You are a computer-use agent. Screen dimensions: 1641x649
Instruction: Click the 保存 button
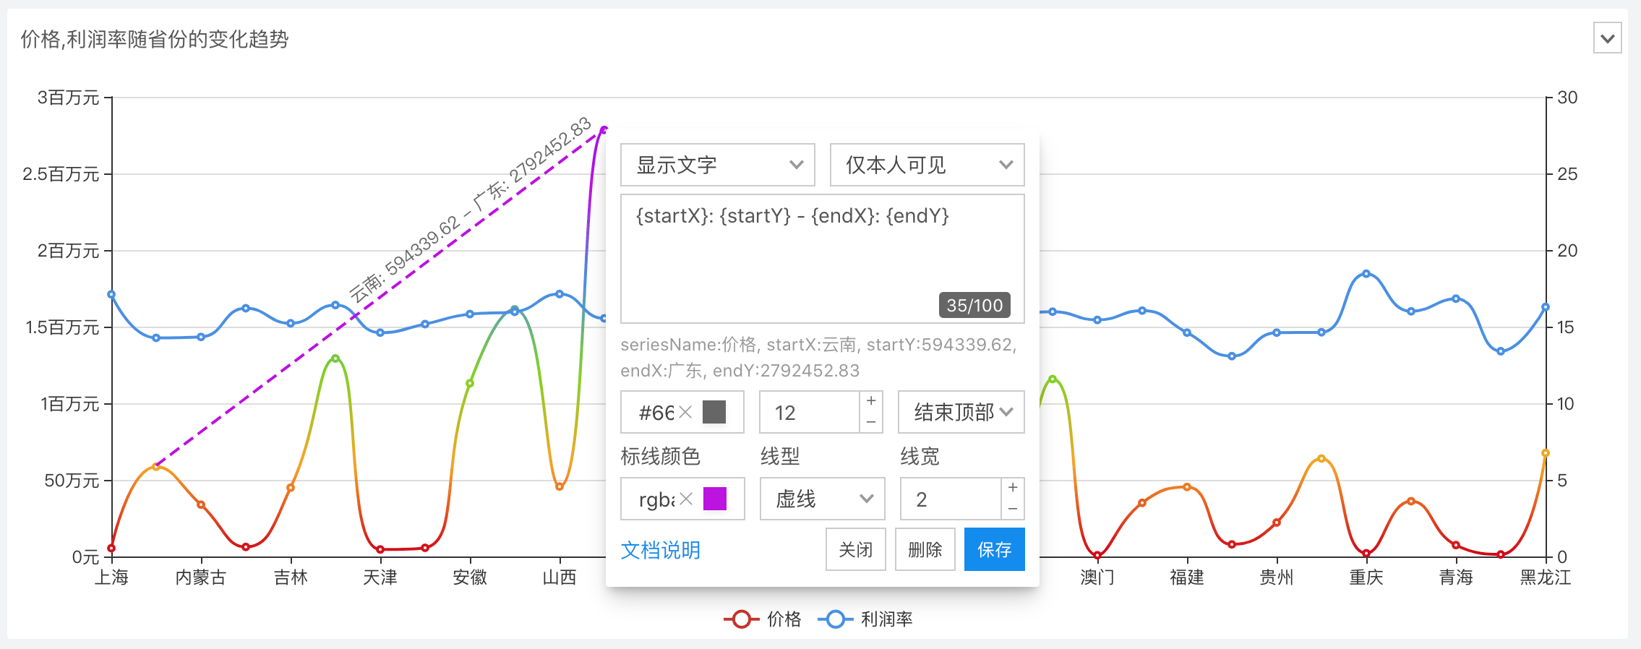pos(994,550)
